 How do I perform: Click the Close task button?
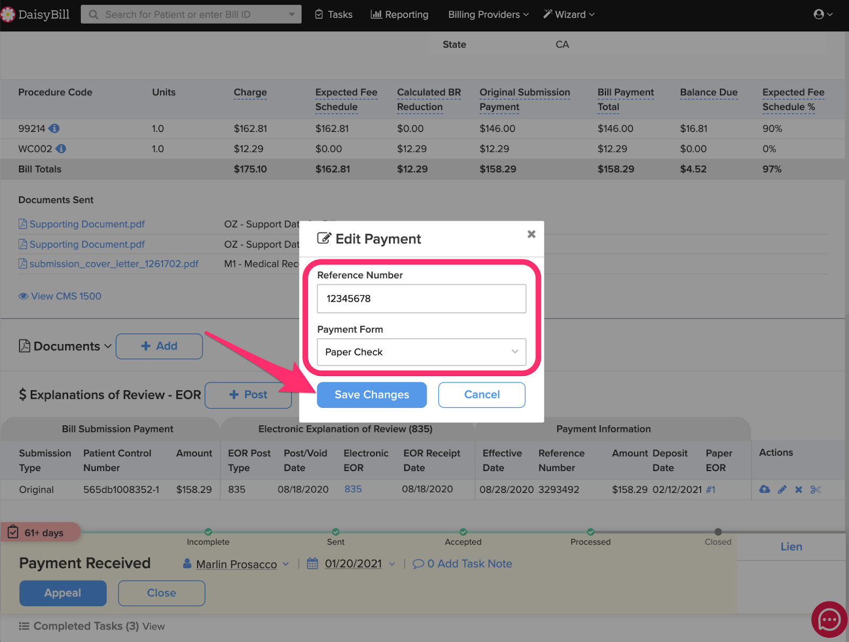click(x=161, y=593)
